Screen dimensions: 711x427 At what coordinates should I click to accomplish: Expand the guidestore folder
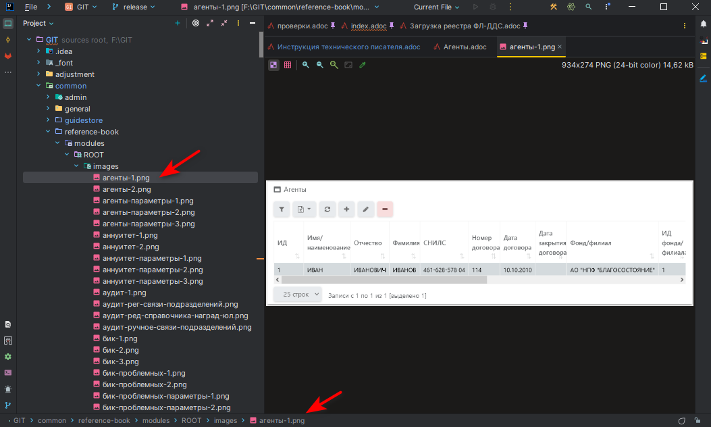click(49, 120)
